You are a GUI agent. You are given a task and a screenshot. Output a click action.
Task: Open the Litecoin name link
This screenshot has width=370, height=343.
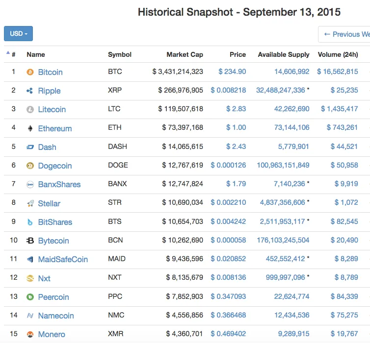point(52,109)
